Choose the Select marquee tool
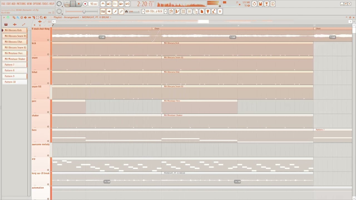The image size is (356, 200). [37, 17]
